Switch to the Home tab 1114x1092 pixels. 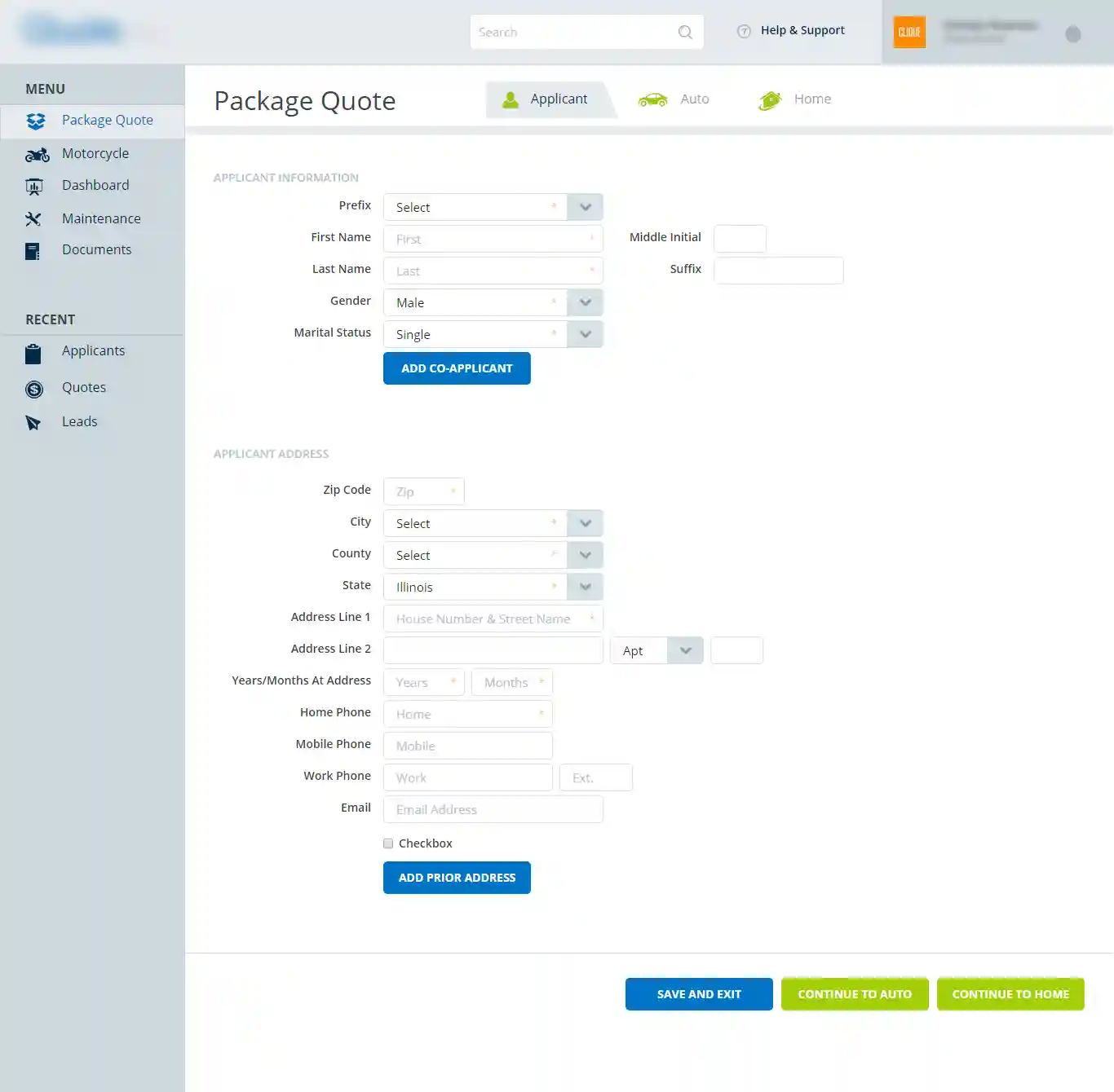[x=795, y=99]
